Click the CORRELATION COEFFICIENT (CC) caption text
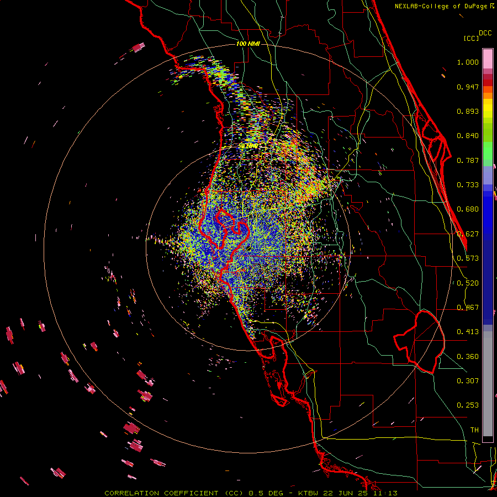 174,493
